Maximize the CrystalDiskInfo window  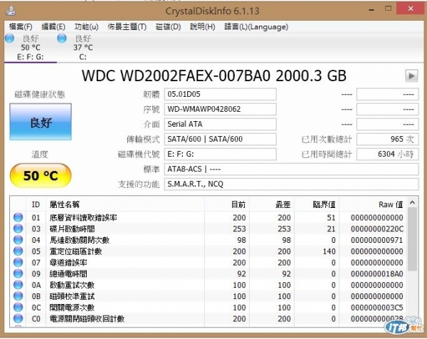tap(388, 9)
